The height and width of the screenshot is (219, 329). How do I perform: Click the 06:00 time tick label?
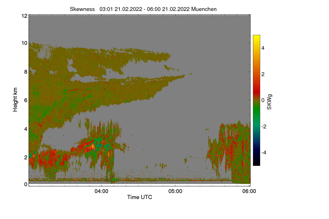[x=249, y=191]
